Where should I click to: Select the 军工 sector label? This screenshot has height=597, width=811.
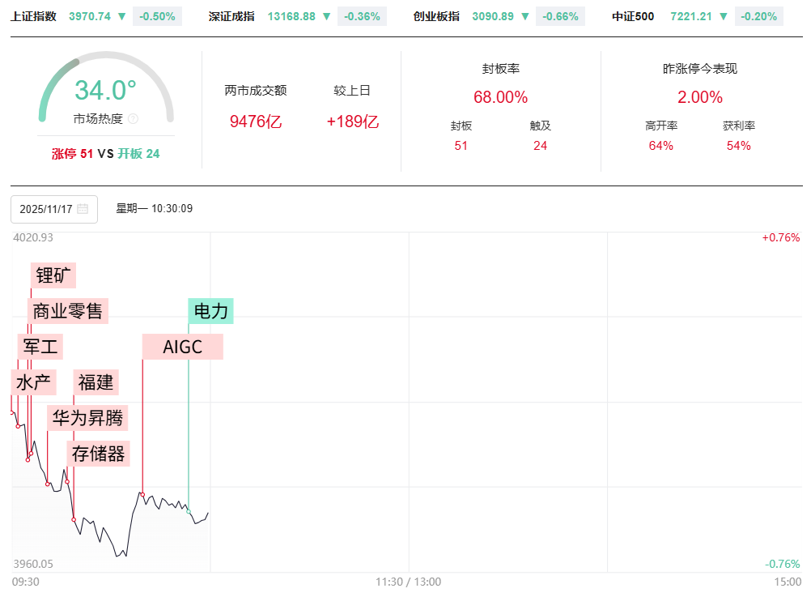(x=40, y=346)
